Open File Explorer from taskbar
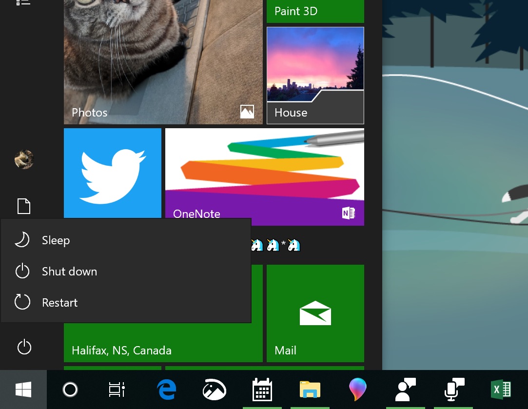The height and width of the screenshot is (409, 528). 310,390
